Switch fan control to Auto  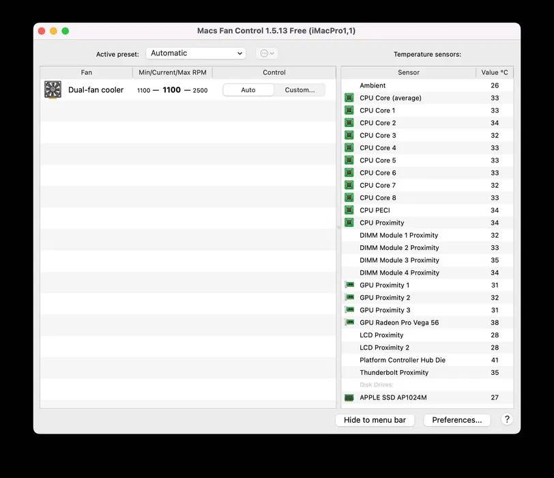tap(248, 90)
